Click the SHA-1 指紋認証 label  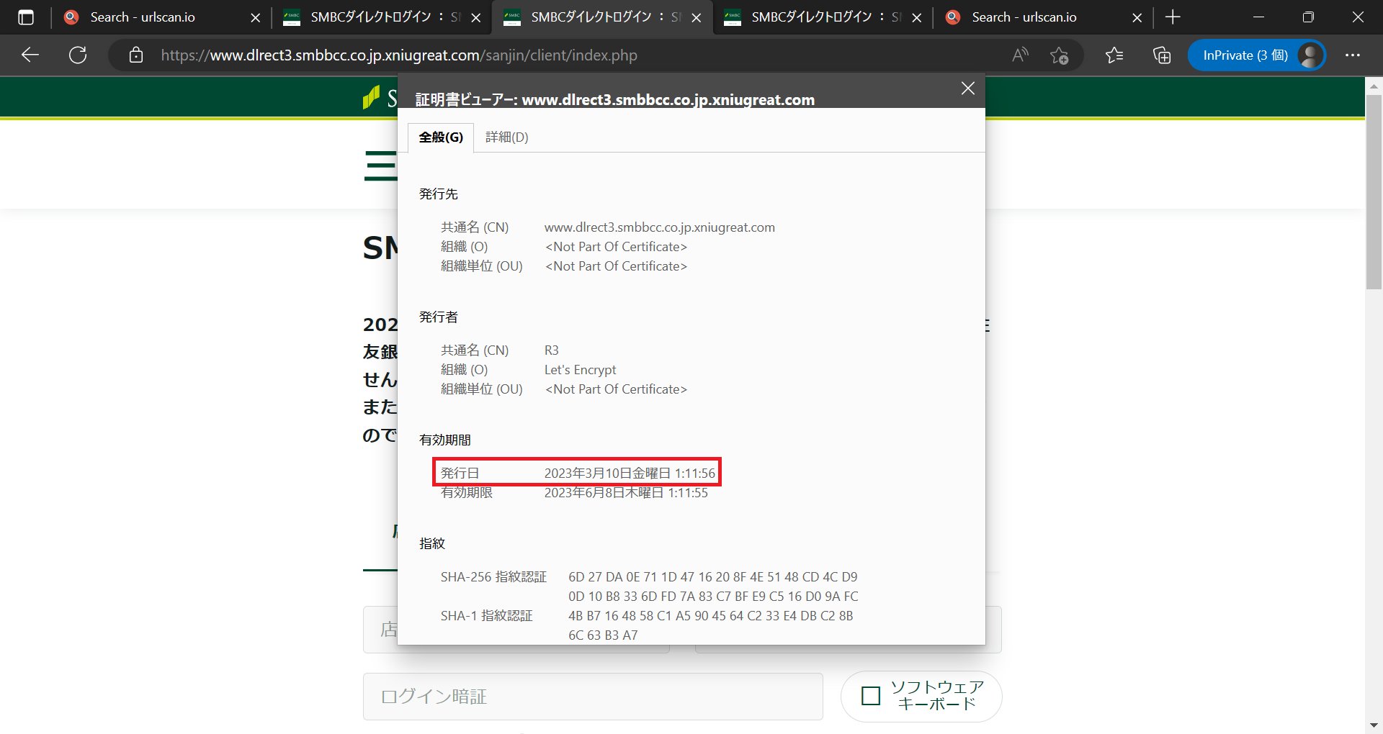(x=486, y=616)
